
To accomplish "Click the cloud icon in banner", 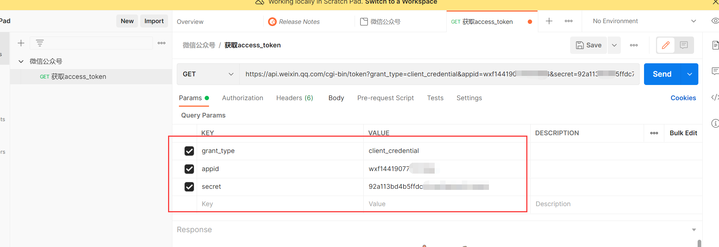I will [x=260, y=2].
